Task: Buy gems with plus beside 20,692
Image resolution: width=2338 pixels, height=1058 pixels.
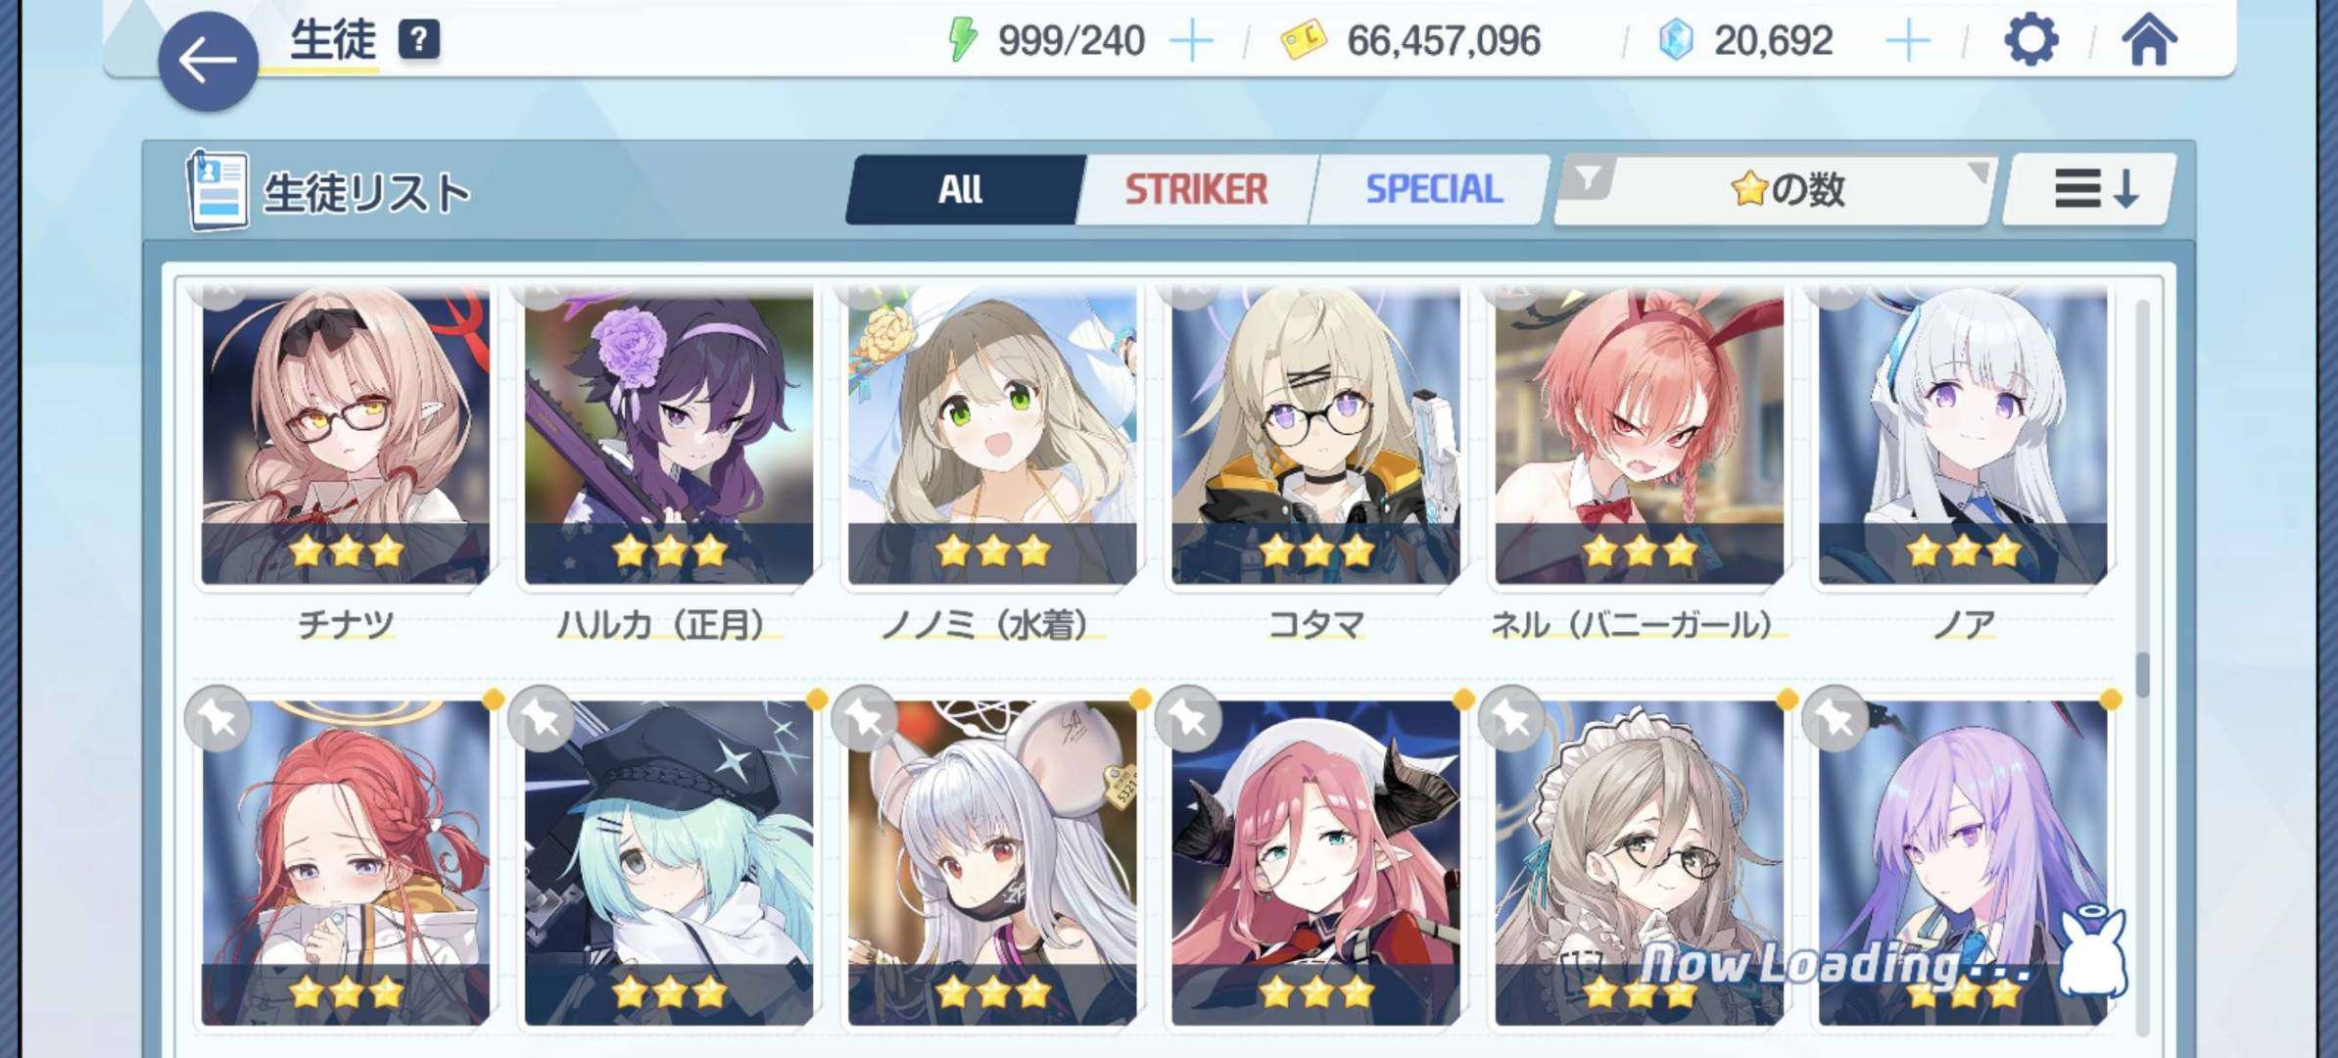Action: click(1907, 41)
